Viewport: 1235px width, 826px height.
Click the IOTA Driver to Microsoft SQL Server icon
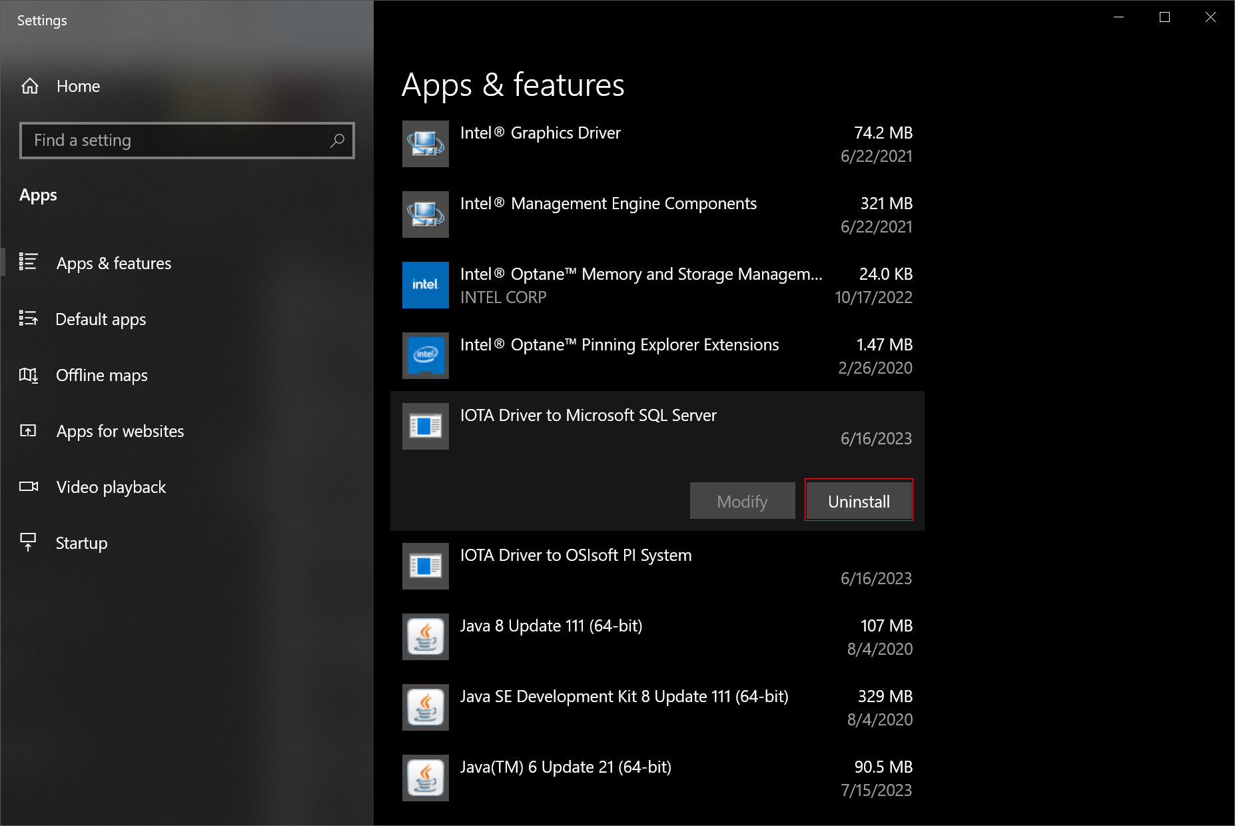[426, 426]
